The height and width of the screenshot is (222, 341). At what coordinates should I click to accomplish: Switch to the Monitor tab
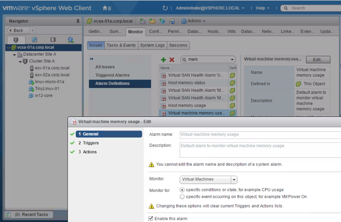pos(135,32)
